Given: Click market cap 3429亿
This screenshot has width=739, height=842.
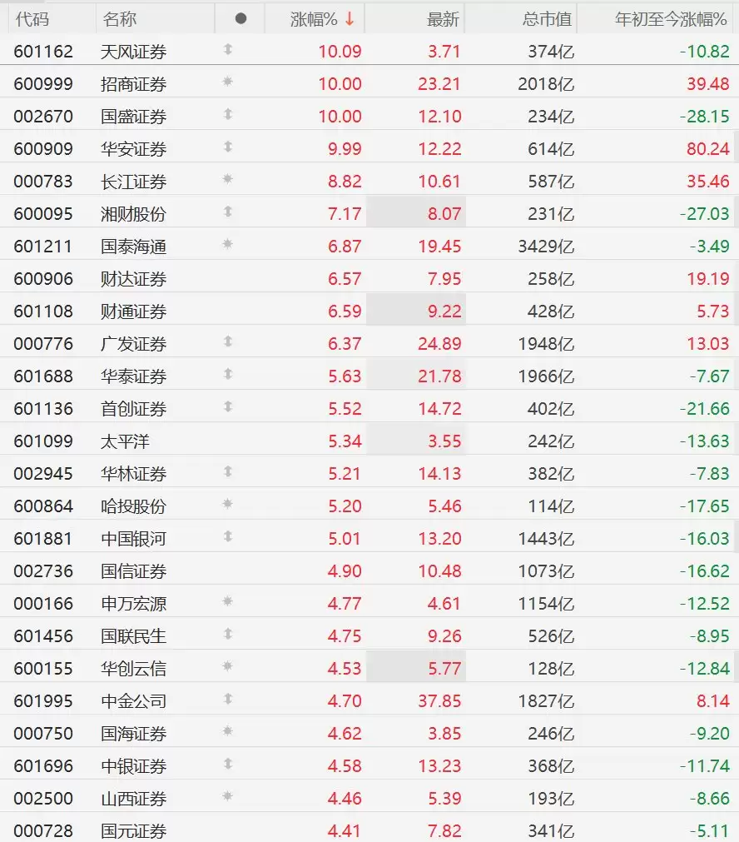Looking at the screenshot, I should click(546, 247).
